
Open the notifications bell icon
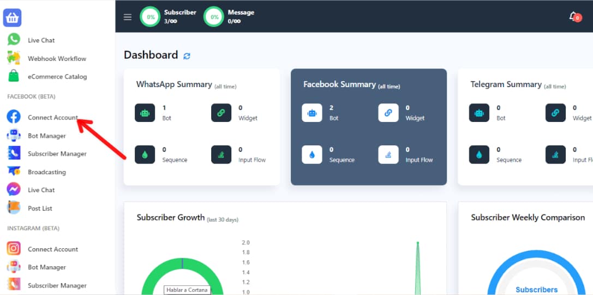coord(574,16)
